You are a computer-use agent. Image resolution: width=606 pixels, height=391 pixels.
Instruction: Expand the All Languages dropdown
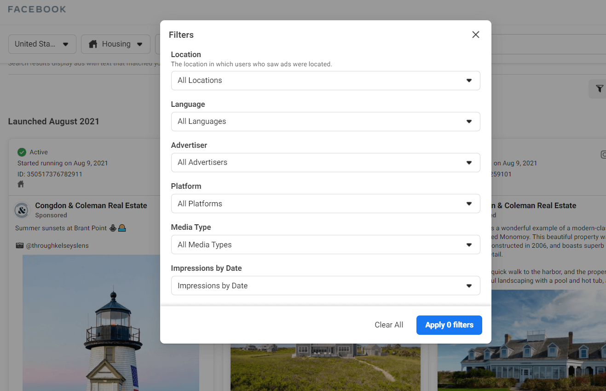click(325, 122)
